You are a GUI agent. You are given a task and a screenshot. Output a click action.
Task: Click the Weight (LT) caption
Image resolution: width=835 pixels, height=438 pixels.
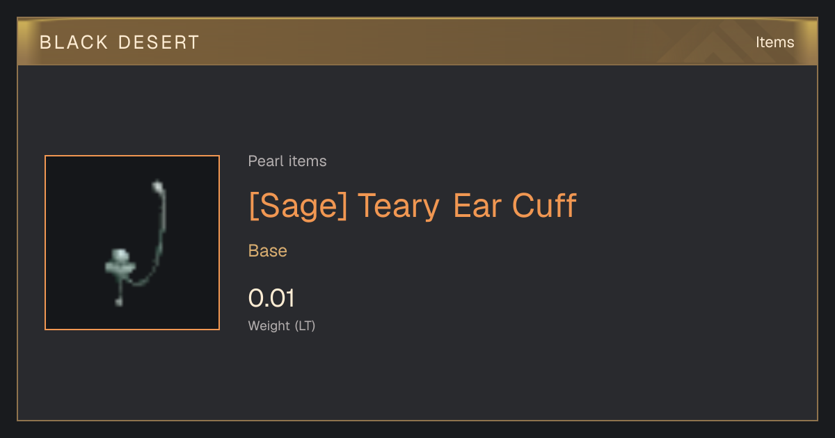click(282, 325)
